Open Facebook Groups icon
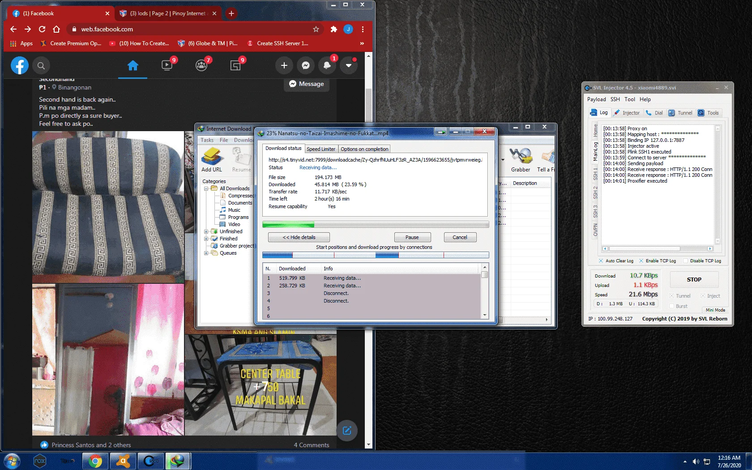Screen dimensions: 752x470 tap(201, 65)
